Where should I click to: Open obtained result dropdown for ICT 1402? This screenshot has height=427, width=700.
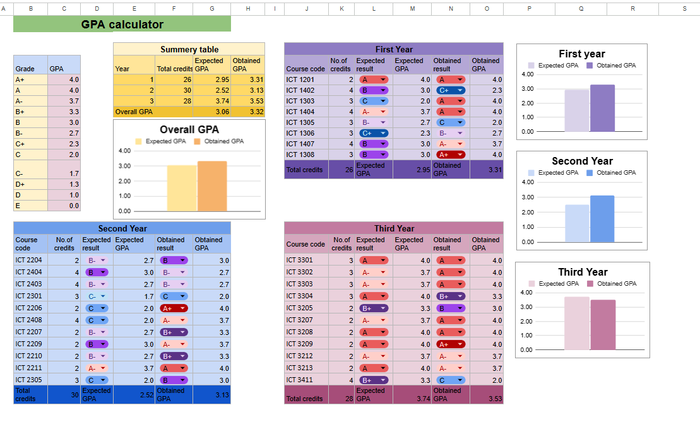[x=451, y=91]
